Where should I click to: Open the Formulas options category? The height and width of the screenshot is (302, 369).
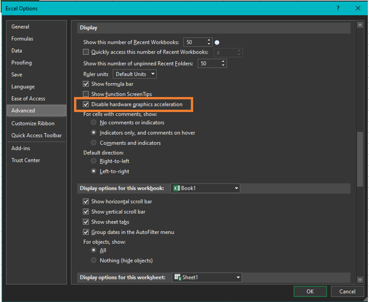23,39
